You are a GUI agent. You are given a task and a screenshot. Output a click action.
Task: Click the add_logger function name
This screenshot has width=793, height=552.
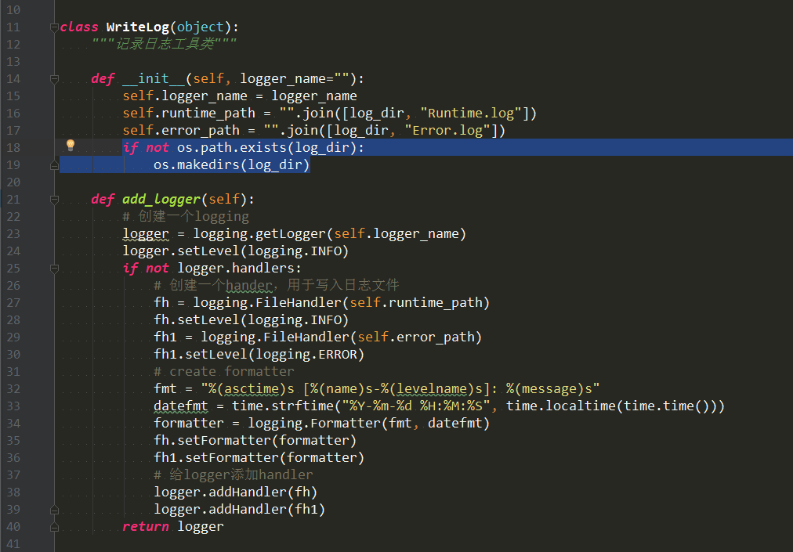click(161, 199)
